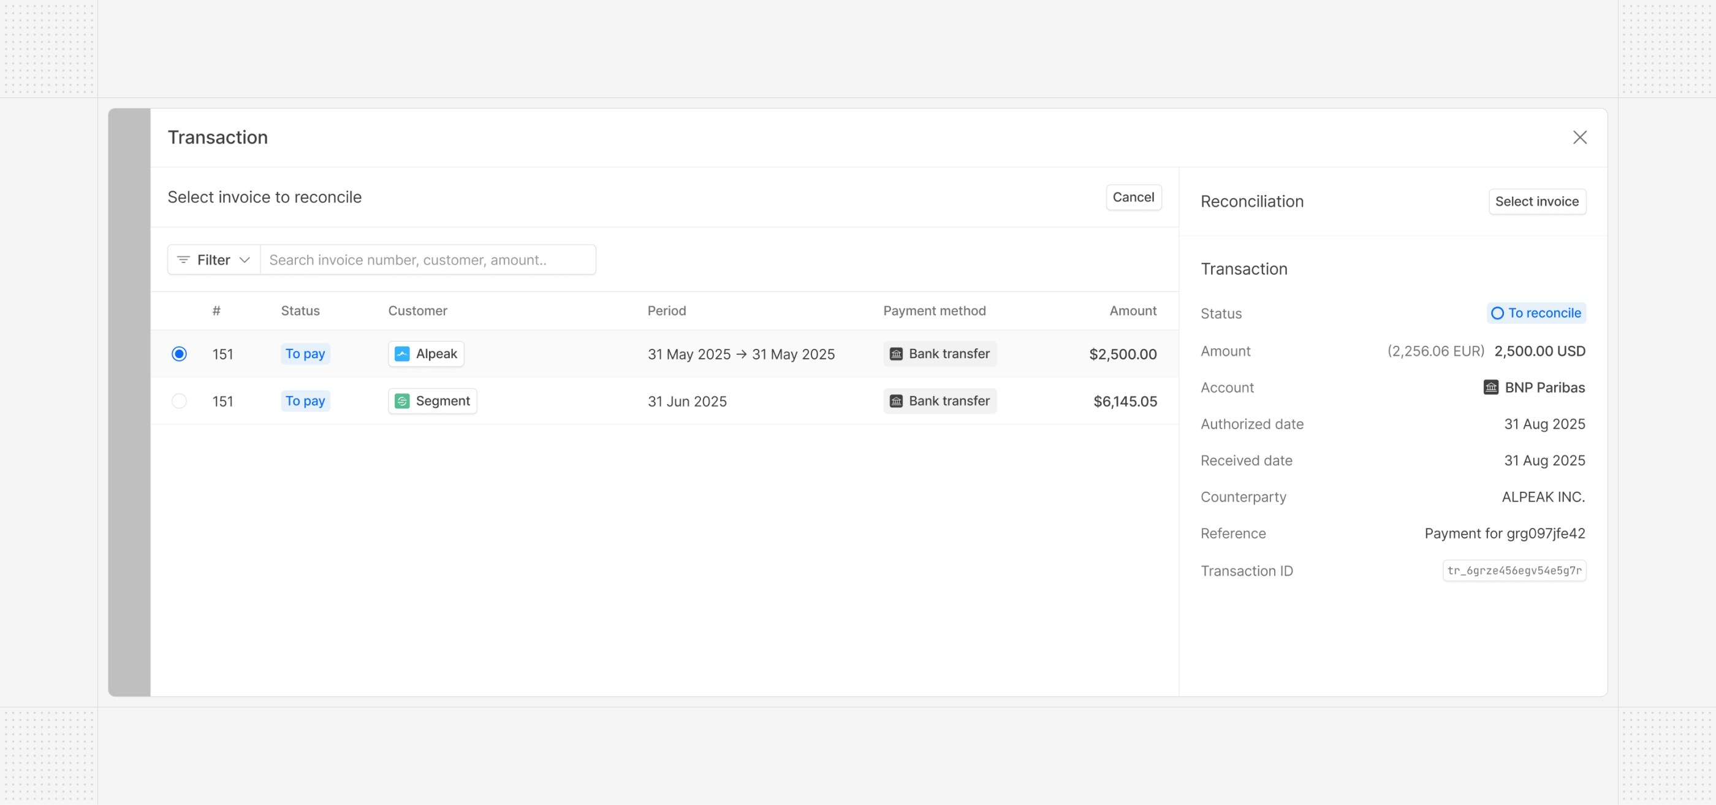Click the Segment customer logo icon
This screenshot has height=805, width=1716.
401,401
